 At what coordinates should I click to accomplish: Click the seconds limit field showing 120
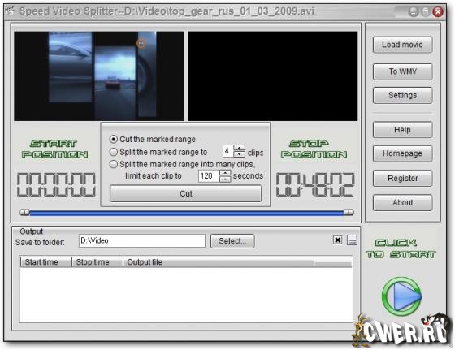tap(209, 176)
